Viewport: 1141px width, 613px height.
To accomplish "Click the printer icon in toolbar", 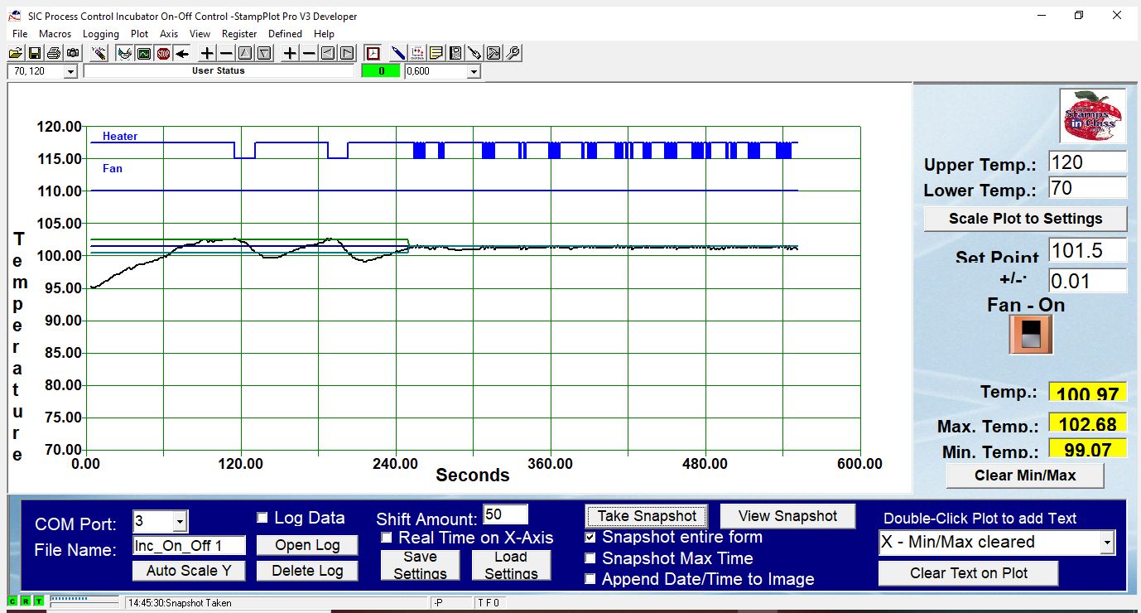I will pyautogui.click(x=54, y=53).
